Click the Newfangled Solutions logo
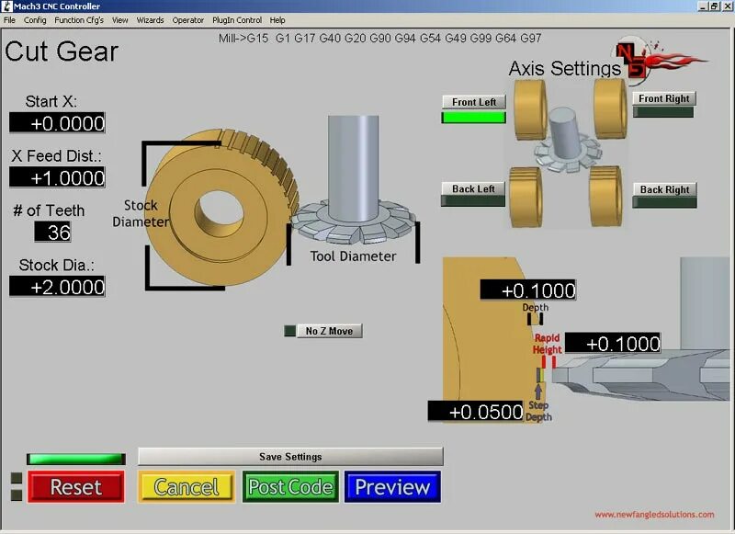735x534 pixels. click(x=659, y=60)
